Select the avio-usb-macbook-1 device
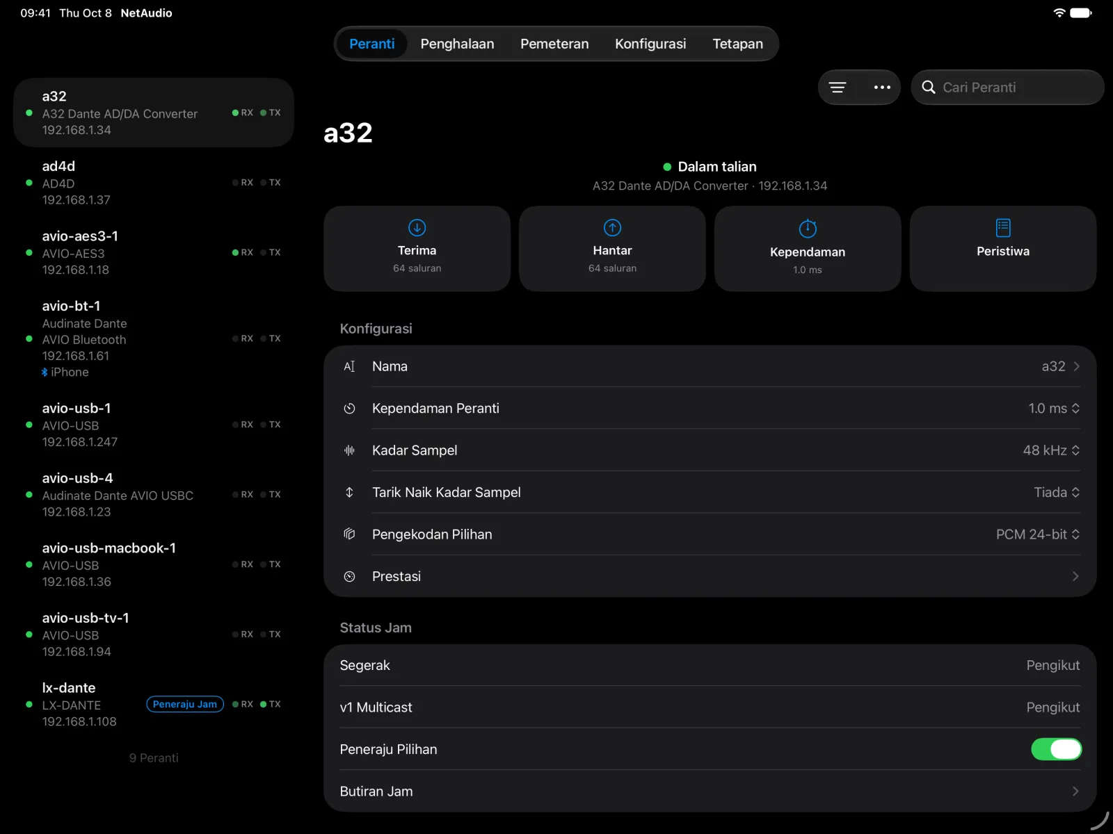This screenshot has height=834, width=1113. [154, 565]
